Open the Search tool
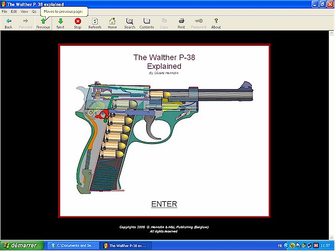This screenshot has width=335, height=251. [130, 23]
